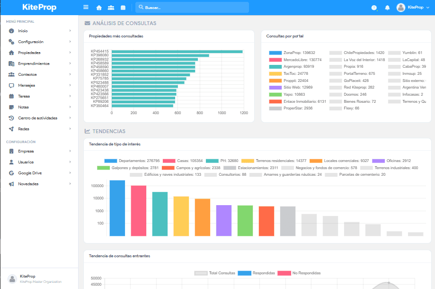Open the notifications bell
This screenshot has width=435, height=289.
point(387,8)
